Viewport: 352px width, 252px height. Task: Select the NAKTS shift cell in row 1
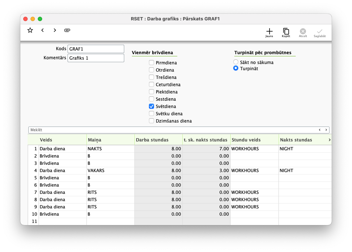coord(110,149)
